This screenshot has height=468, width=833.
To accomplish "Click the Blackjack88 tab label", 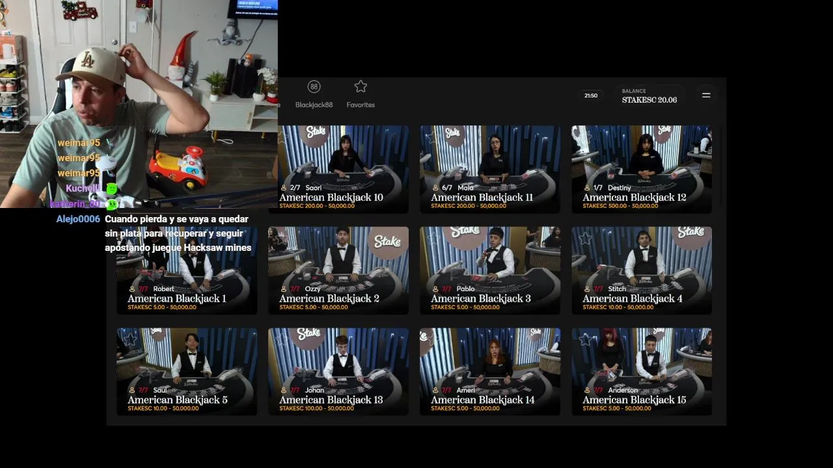I will [314, 105].
